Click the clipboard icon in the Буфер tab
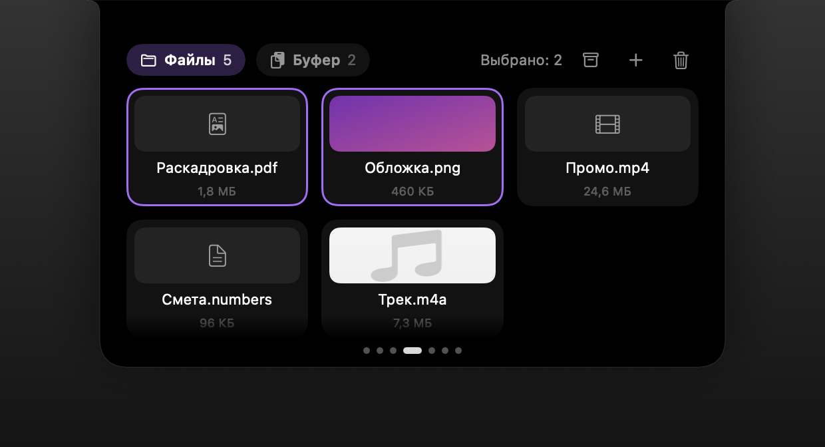This screenshot has width=825, height=447. coord(277,61)
